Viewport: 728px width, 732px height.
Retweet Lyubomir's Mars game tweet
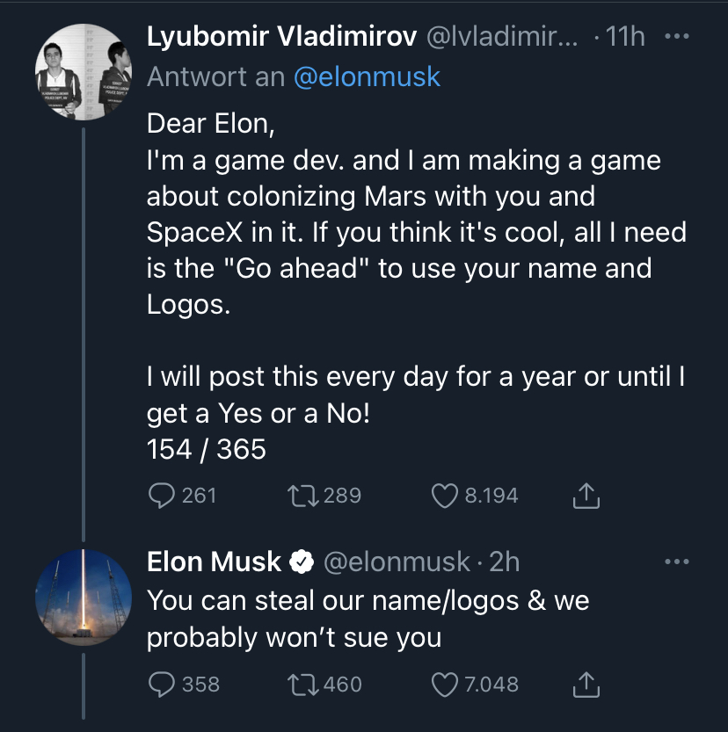tap(304, 496)
